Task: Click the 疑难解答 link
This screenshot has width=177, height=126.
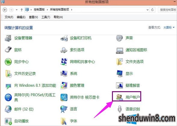Action: click(133, 85)
